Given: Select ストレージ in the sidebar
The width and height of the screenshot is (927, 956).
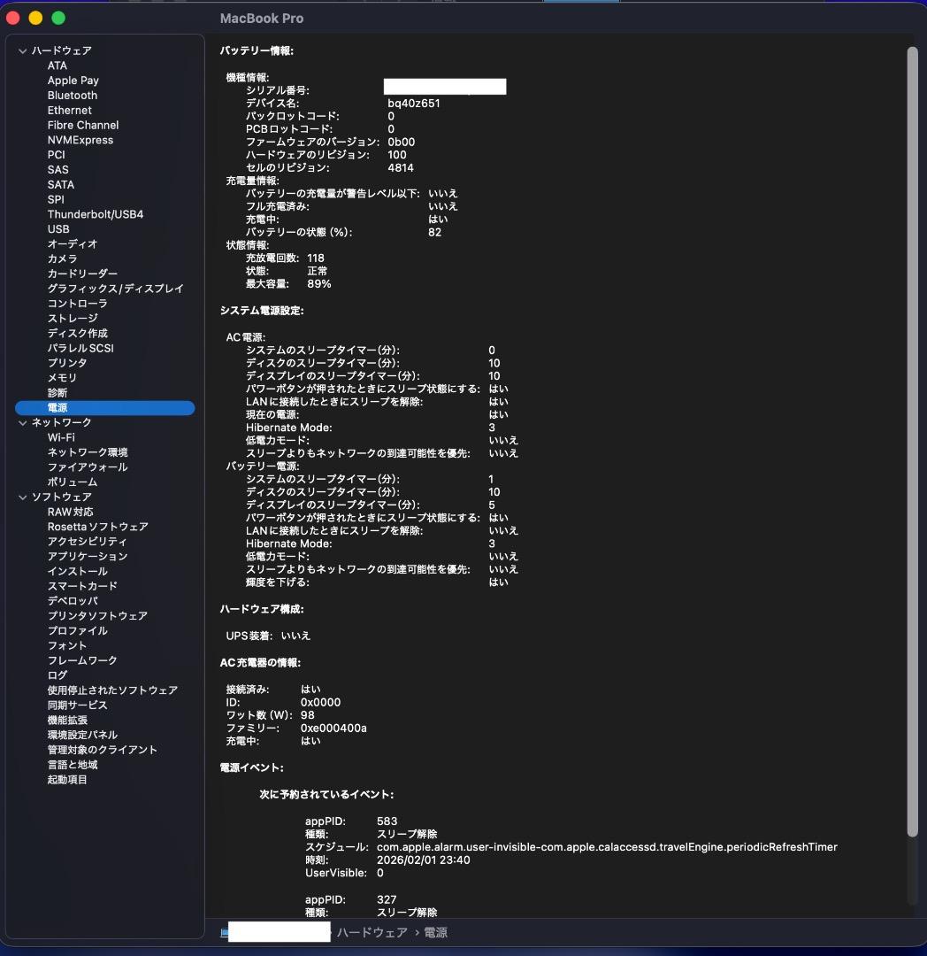Looking at the screenshot, I should [73, 319].
